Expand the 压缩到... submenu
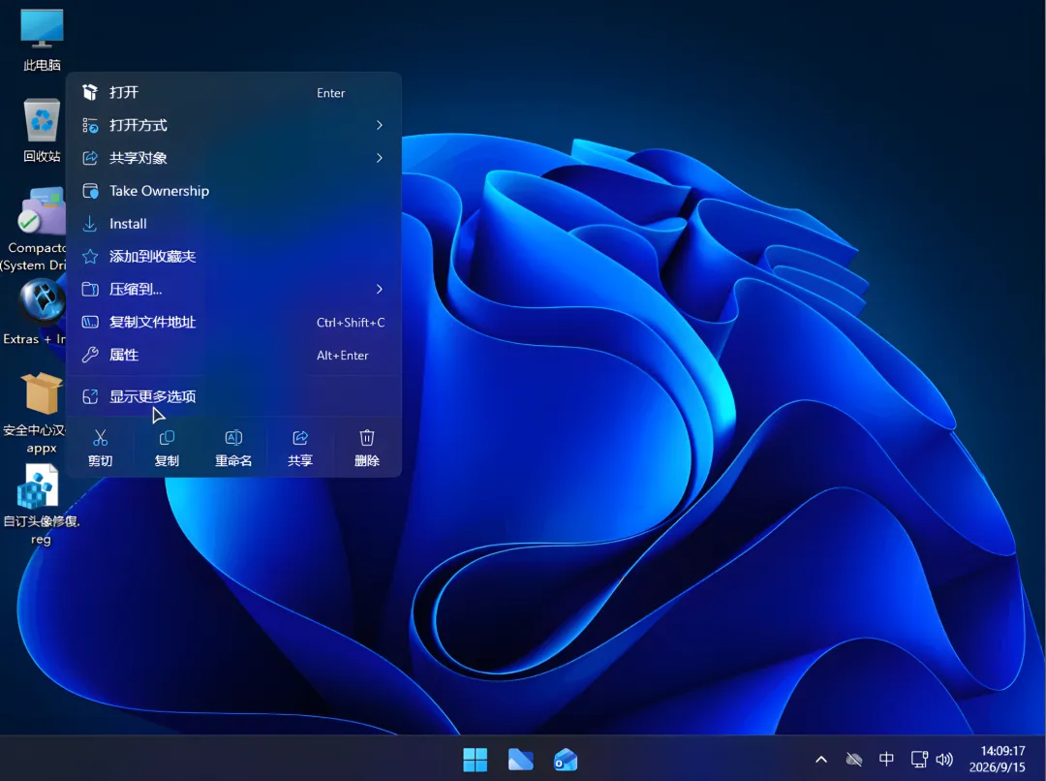This screenshot has height=781, width=1046. 233,289
